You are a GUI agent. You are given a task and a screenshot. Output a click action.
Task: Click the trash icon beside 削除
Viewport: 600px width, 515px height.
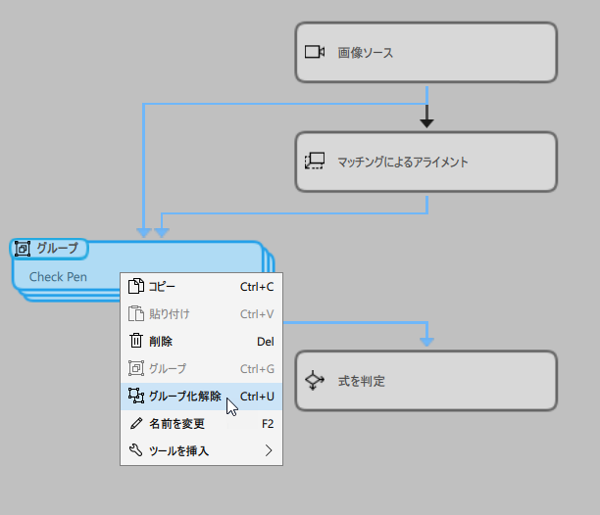136,342
